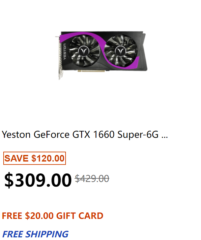Click the right fan of the graphics card

121,50
